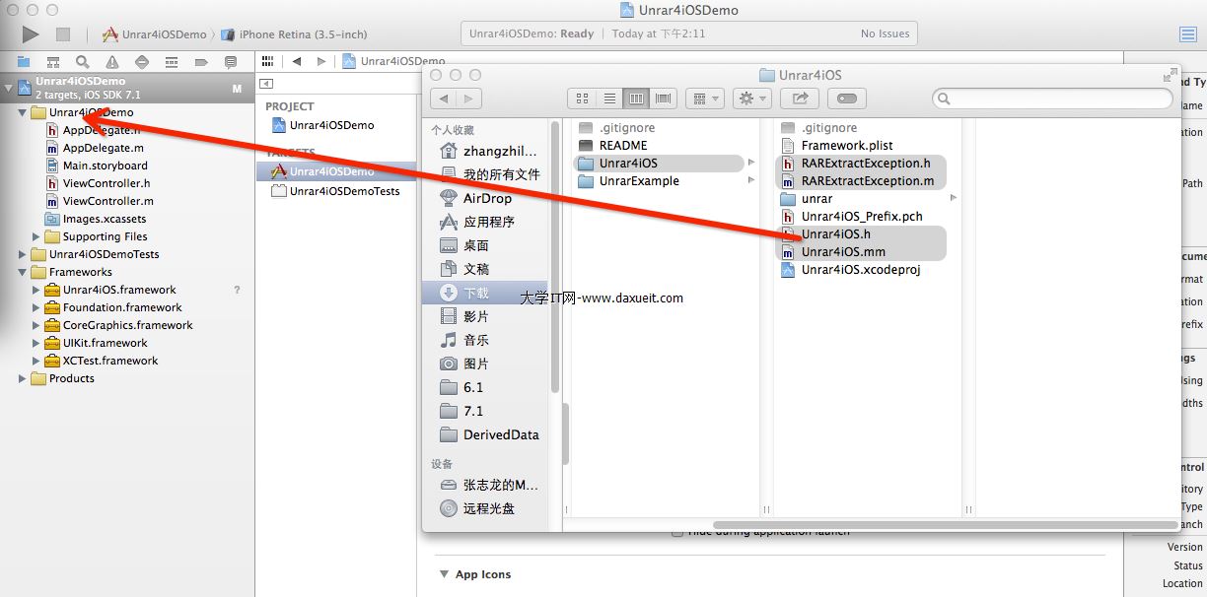Go back in Finder window

click(444, 98)
